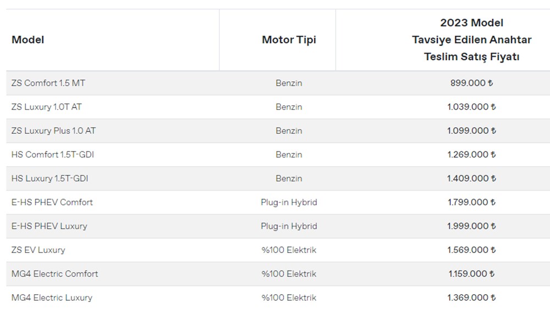550x315 pixels.
Task: Select HS Comfort 1.5T-GDI model name
Action: (52, 154)
